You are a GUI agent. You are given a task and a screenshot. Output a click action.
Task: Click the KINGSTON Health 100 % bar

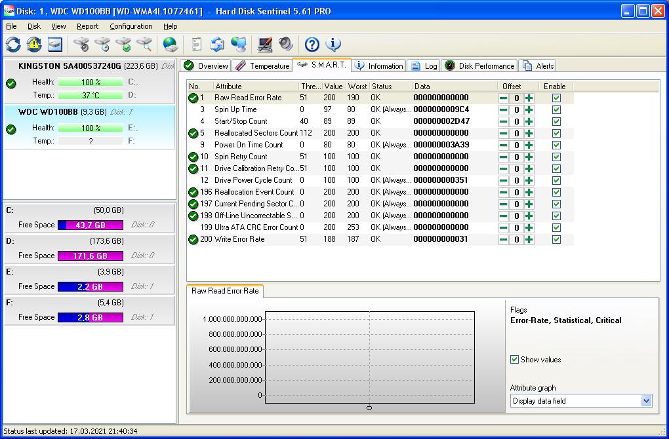[91, 82]
